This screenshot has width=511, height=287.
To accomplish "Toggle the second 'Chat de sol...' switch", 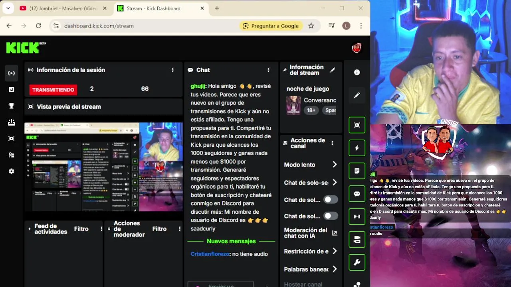I will click(331, 216).
